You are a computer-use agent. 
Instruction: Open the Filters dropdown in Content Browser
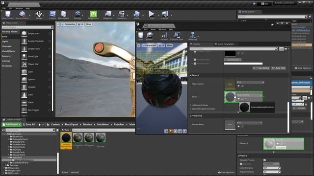click(x=66, y=130)
